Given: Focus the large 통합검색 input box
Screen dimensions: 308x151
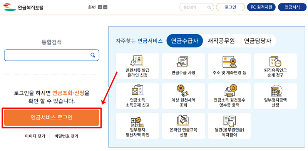Looking at the screenshot, I should point(52,55).
